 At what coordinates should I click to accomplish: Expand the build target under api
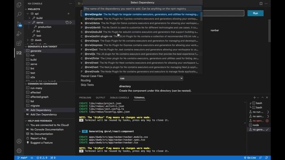coord(29,18)
